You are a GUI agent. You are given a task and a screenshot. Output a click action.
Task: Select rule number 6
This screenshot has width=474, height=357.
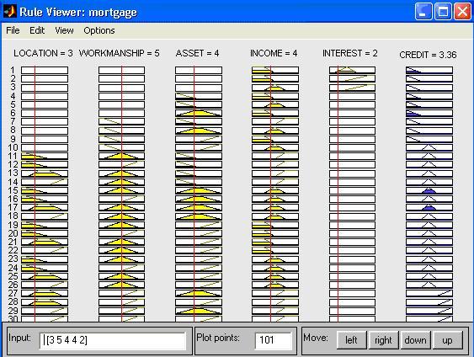[13, 113]
